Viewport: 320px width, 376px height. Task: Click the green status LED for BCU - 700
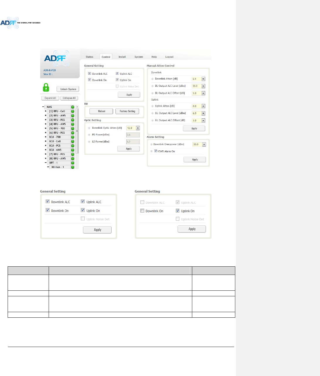click(x=73, y=137)
